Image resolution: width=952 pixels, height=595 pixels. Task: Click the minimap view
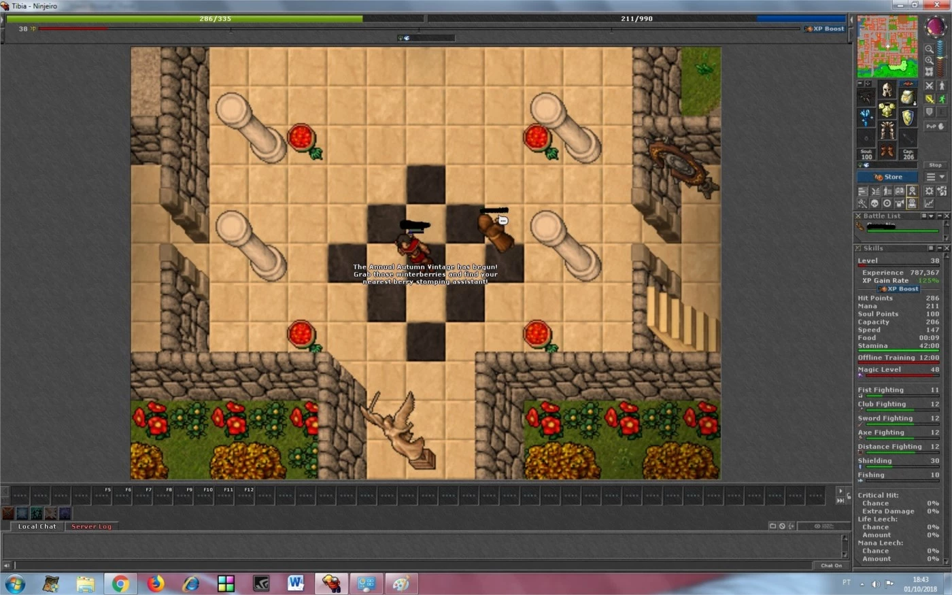click(887, 46)
